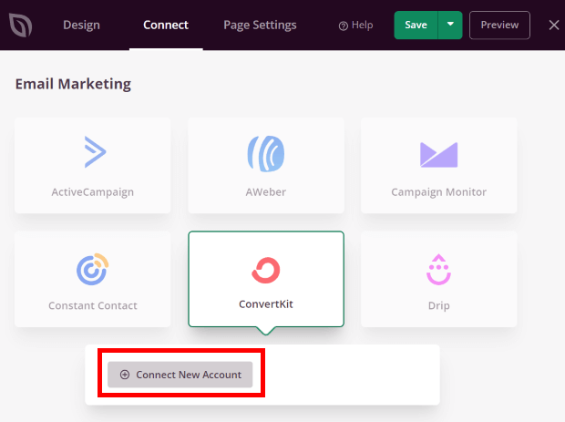Image resolution: width=565 pixels, height=422 pixels.
Task: Click the Drip label text
Action: [x=439, y=305]
